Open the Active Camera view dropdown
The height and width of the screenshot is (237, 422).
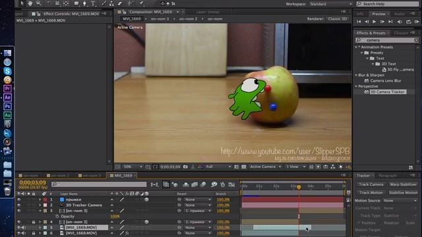[265, 167]
